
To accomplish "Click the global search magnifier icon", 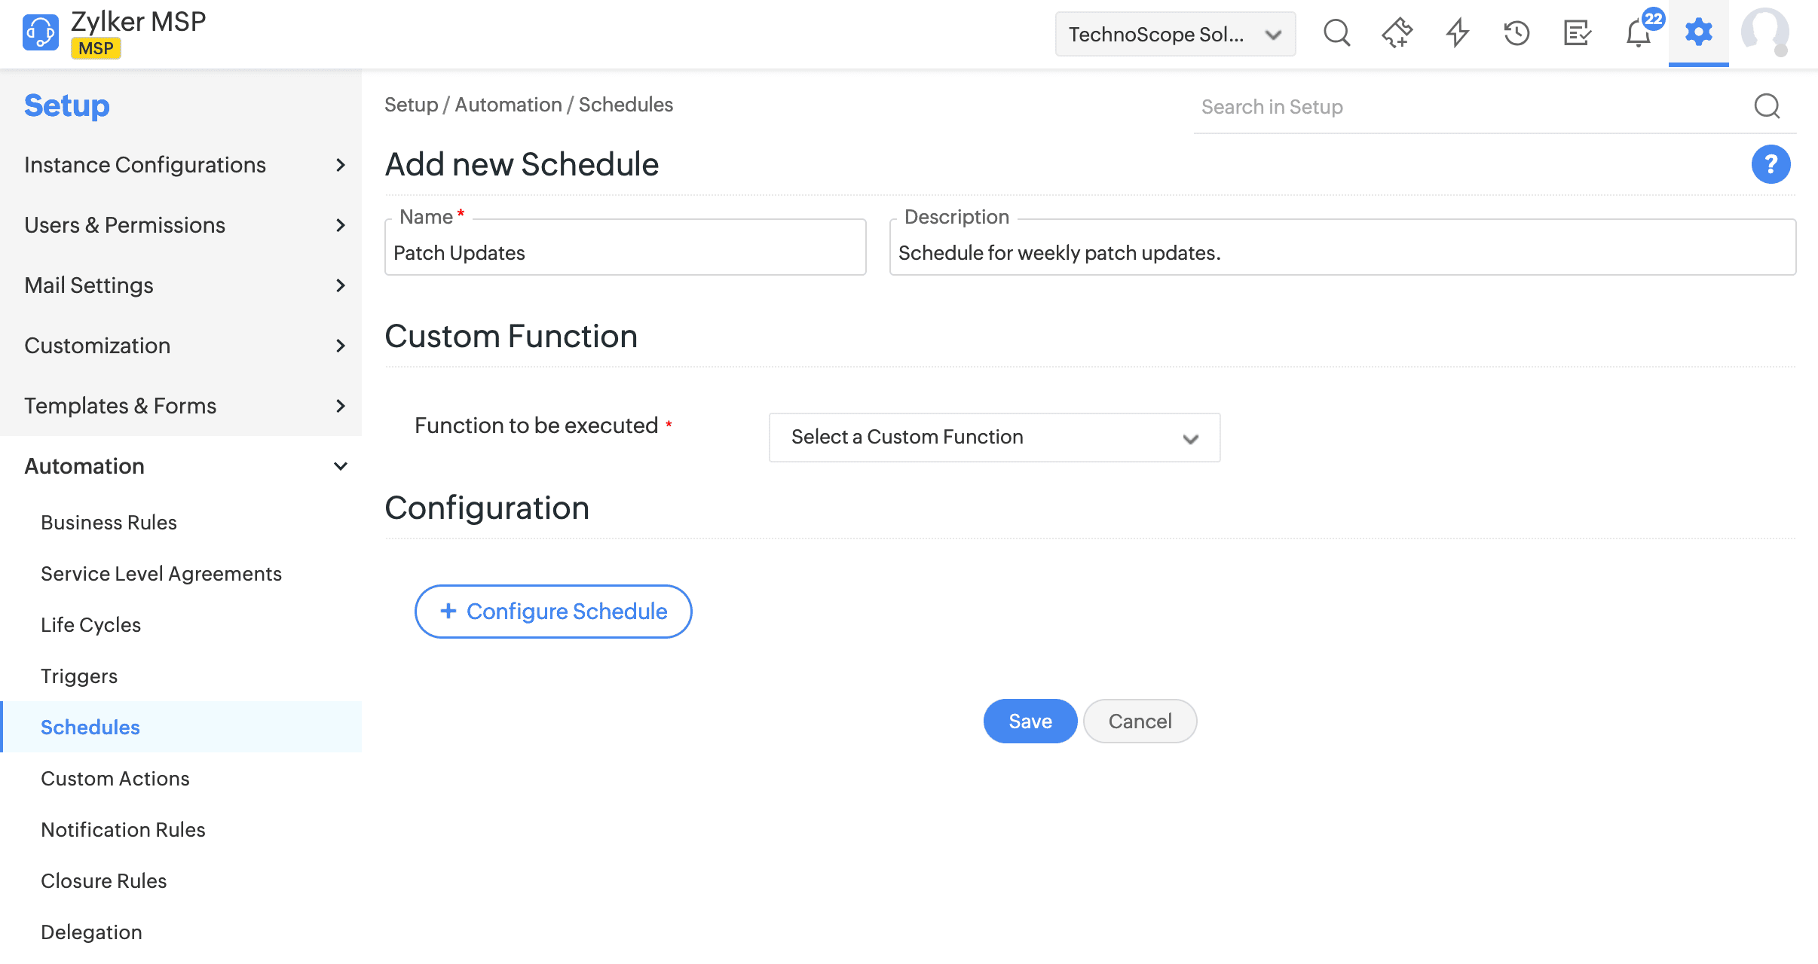I will coord(1336,33).
